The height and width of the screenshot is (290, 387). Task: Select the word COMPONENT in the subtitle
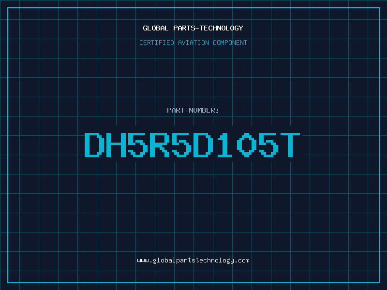[x=230, y=43]
